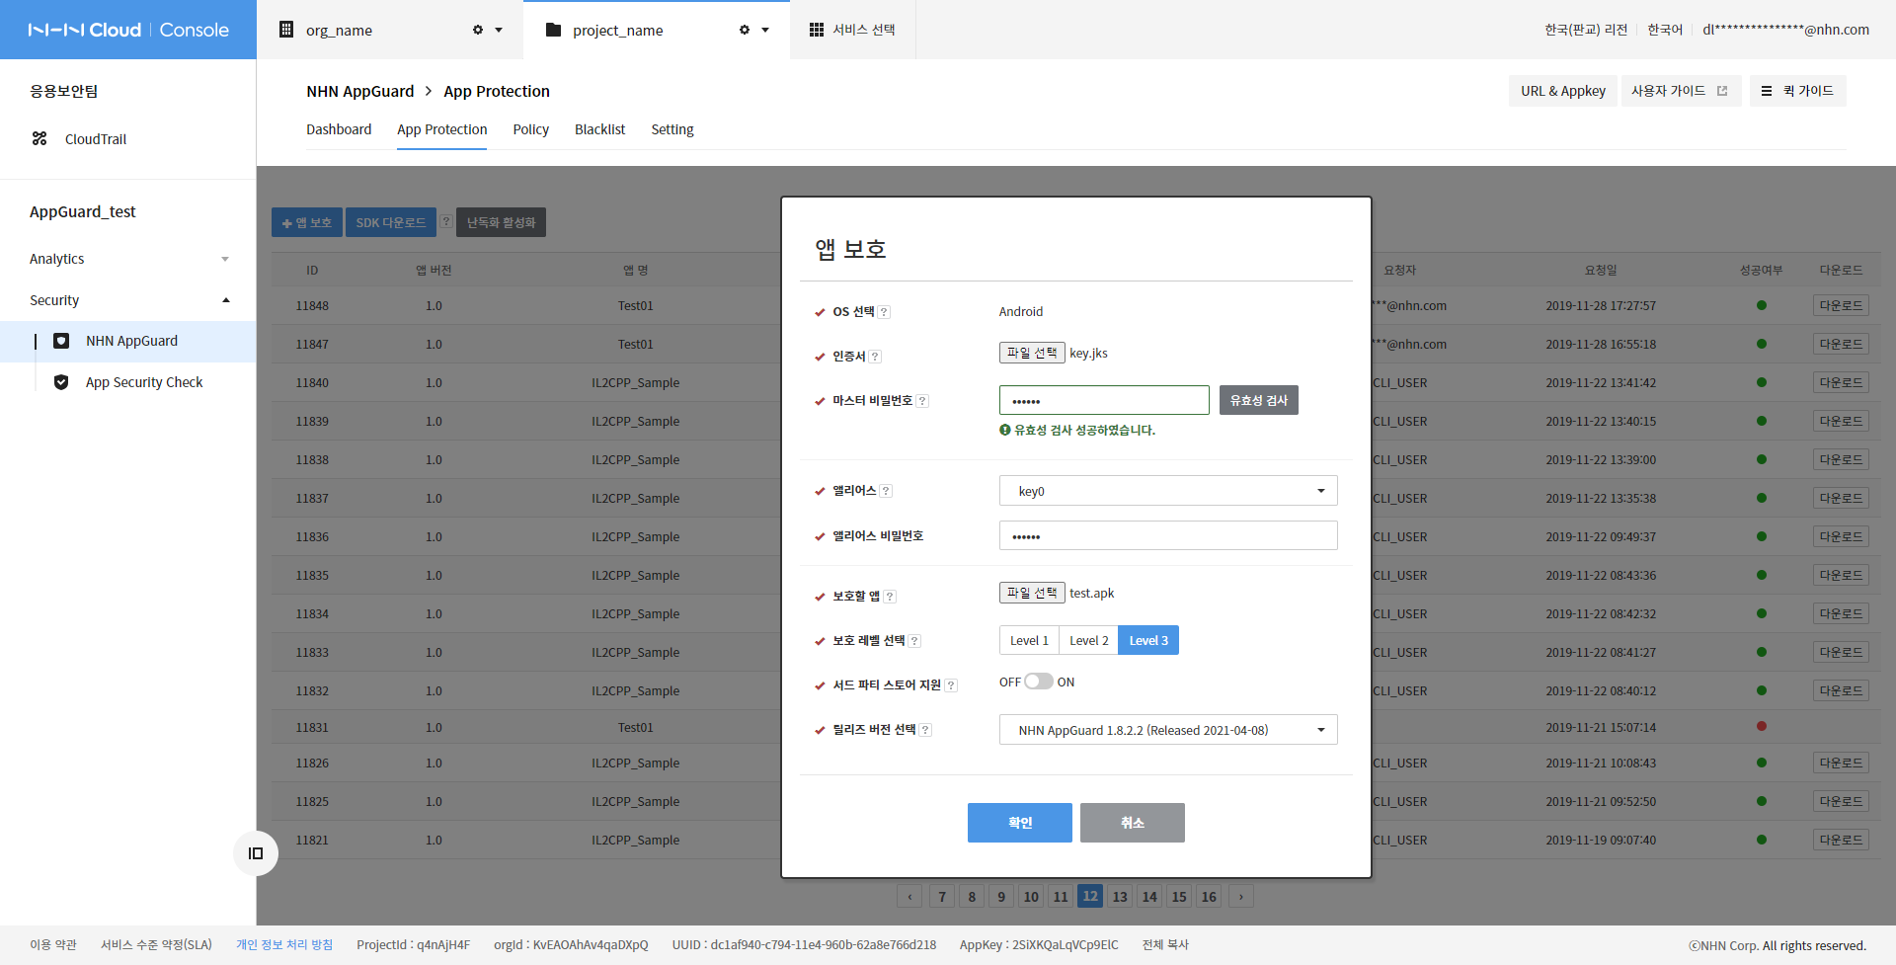1896x965 pixels.
Task: Go to page 16
Action: [1209, 897]
